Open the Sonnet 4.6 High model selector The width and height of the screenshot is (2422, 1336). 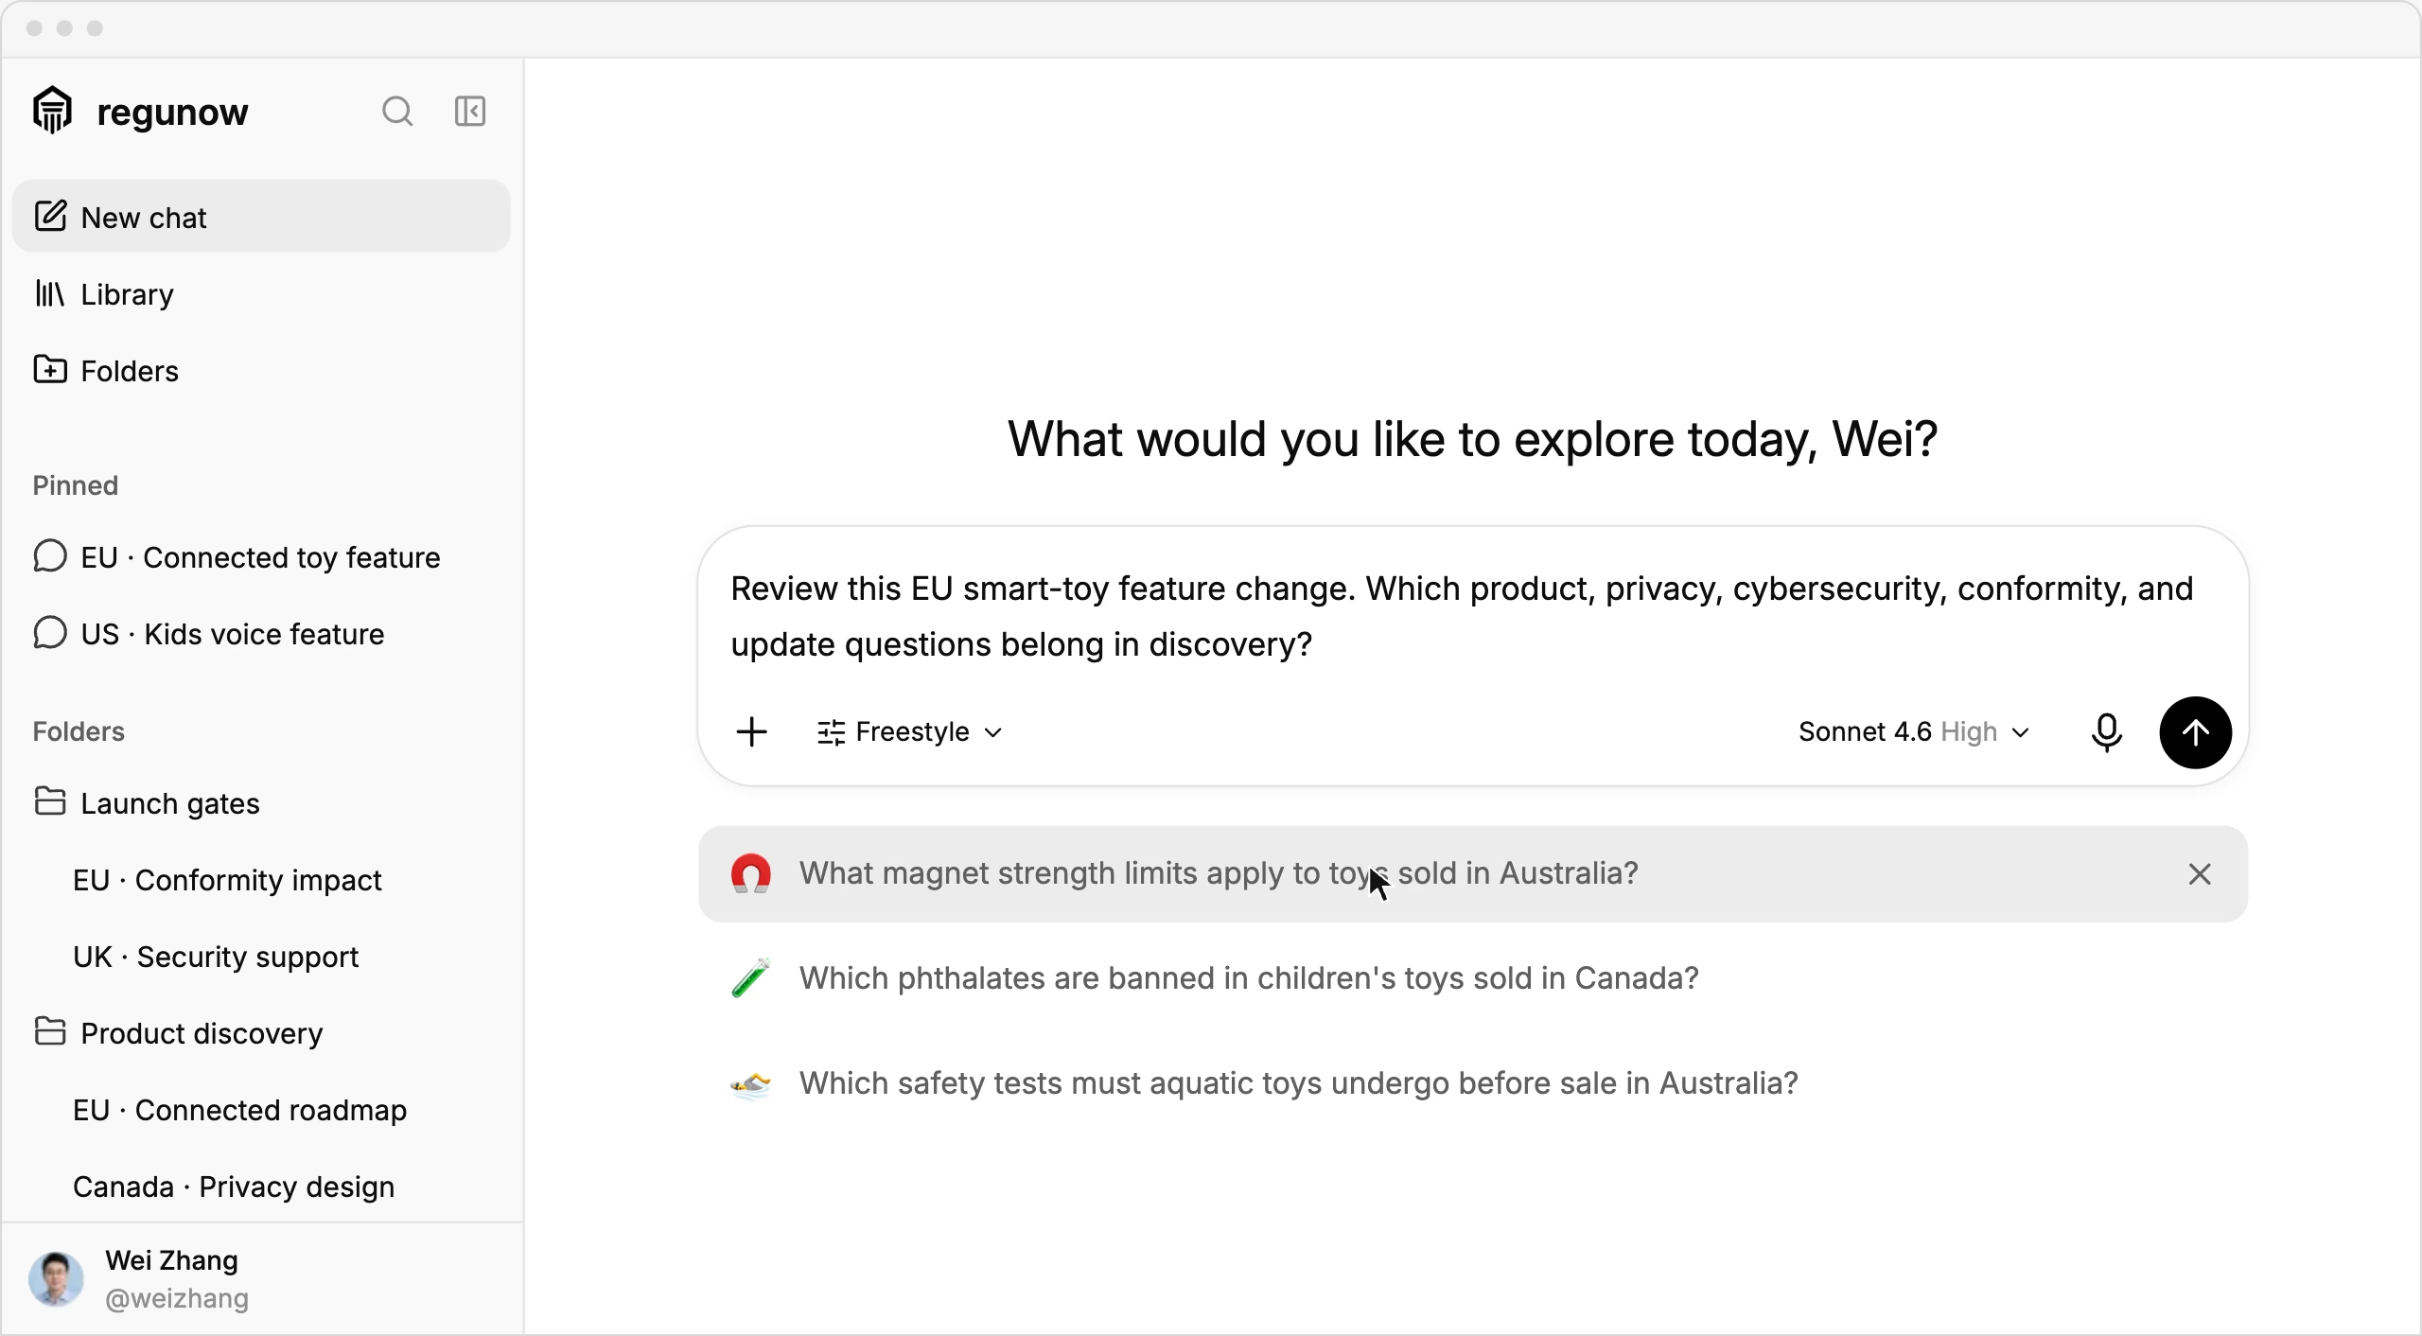pyautogui.click(x=1914, y=732)
